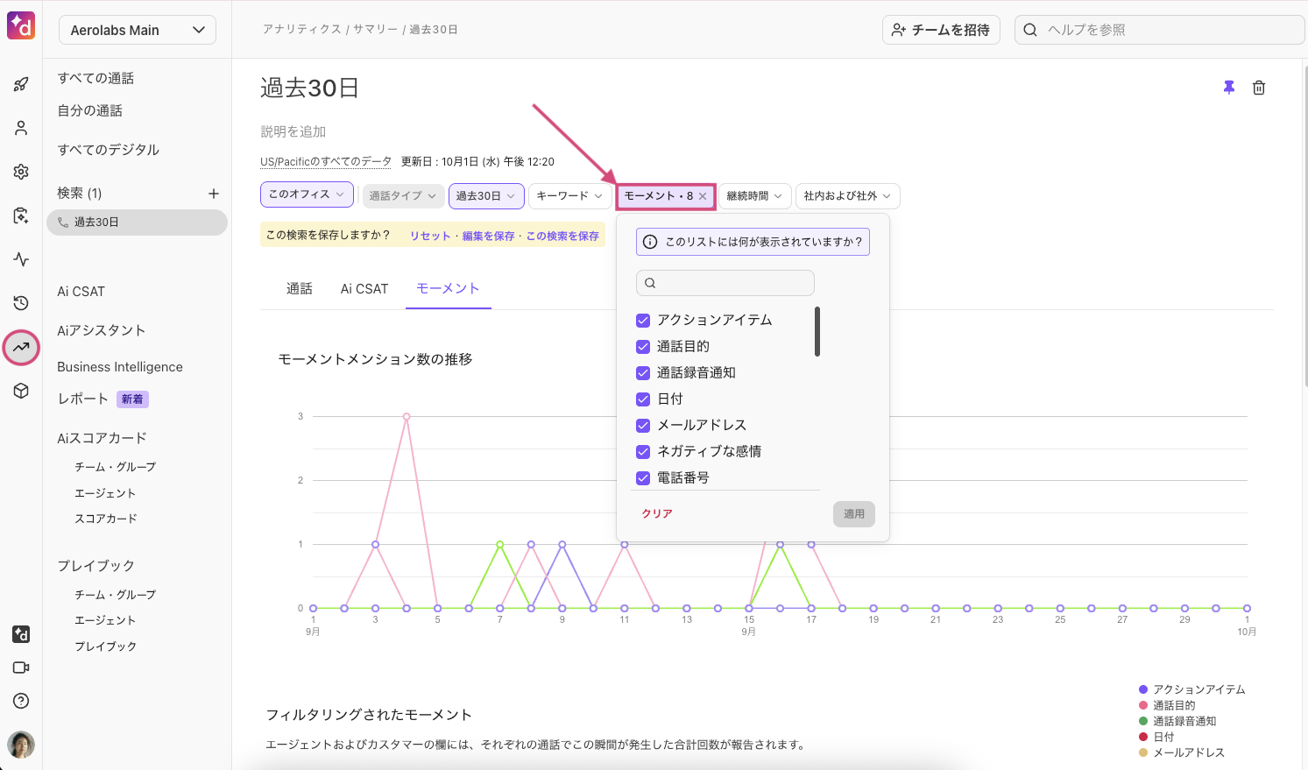Add a new search with plus icon

pyautogui.click(x=213, y=194)
